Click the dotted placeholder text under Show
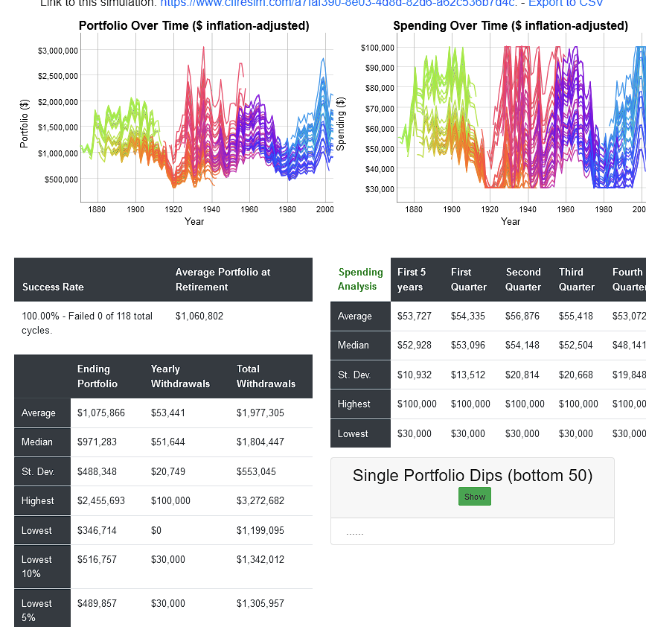The image size is (646, 627). click(x=355, y=532)
